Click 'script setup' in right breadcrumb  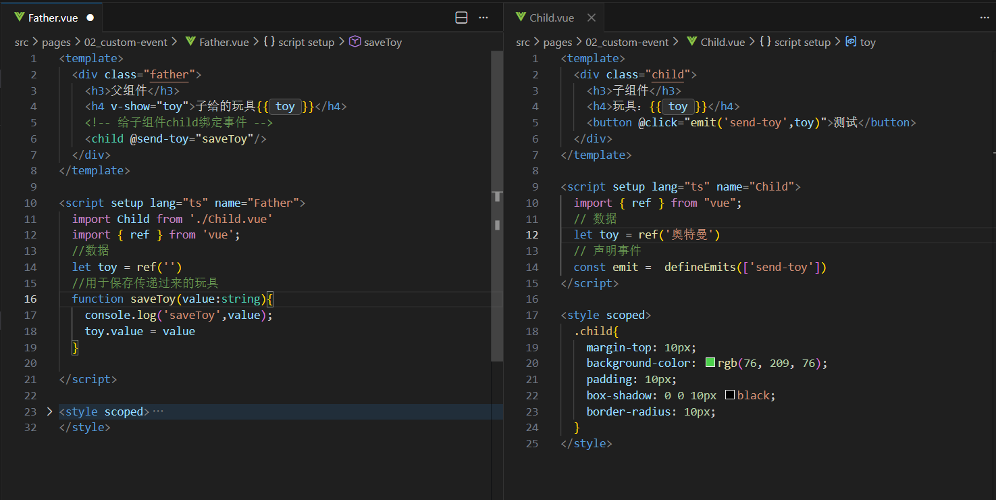click(x=802, y=42)
